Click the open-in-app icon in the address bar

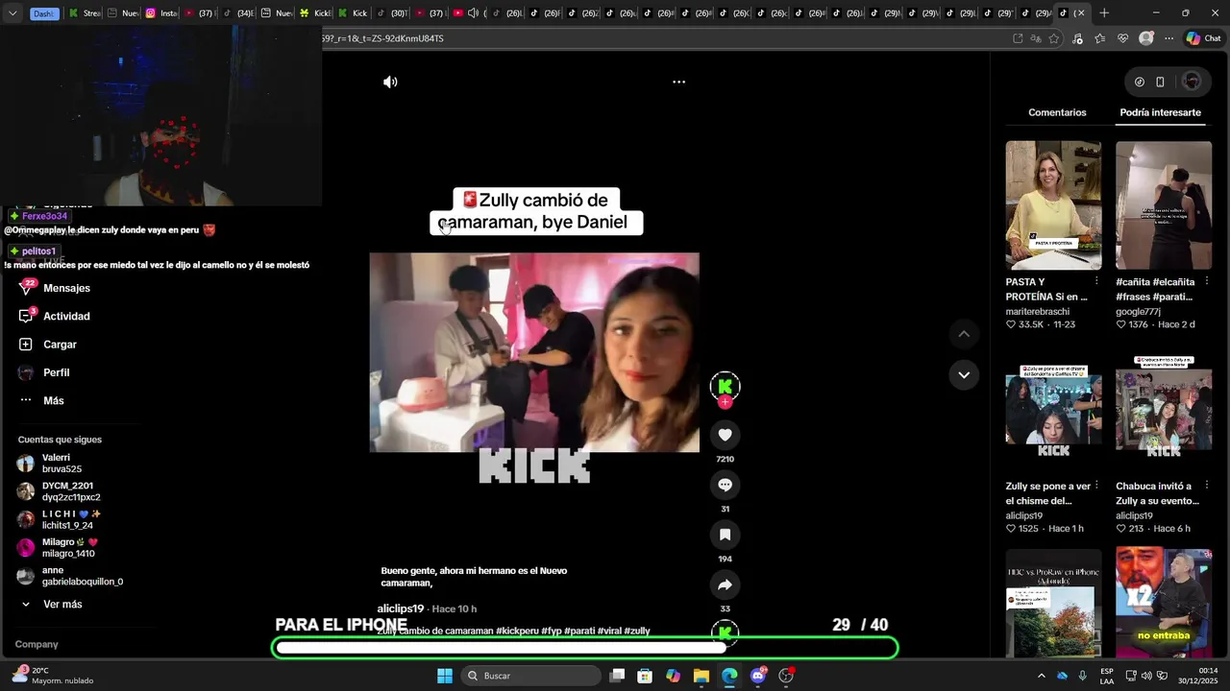[x=1018, y=38]
